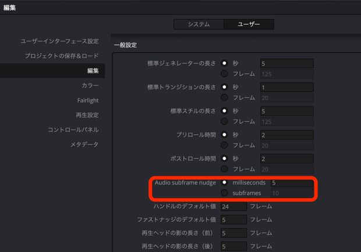Switch to the ユーザー tab
This screenshot has width=361, height=252.
click(249, 24)
